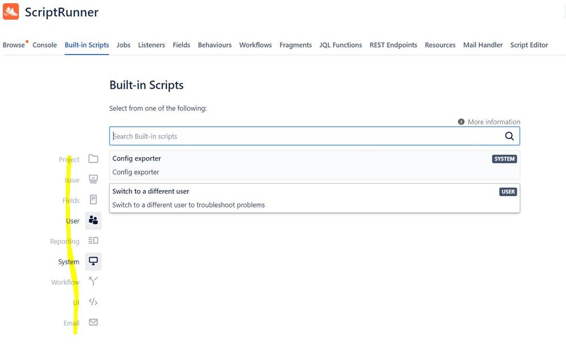
Task: Select the Fields document icon filter
Action: 93,200
